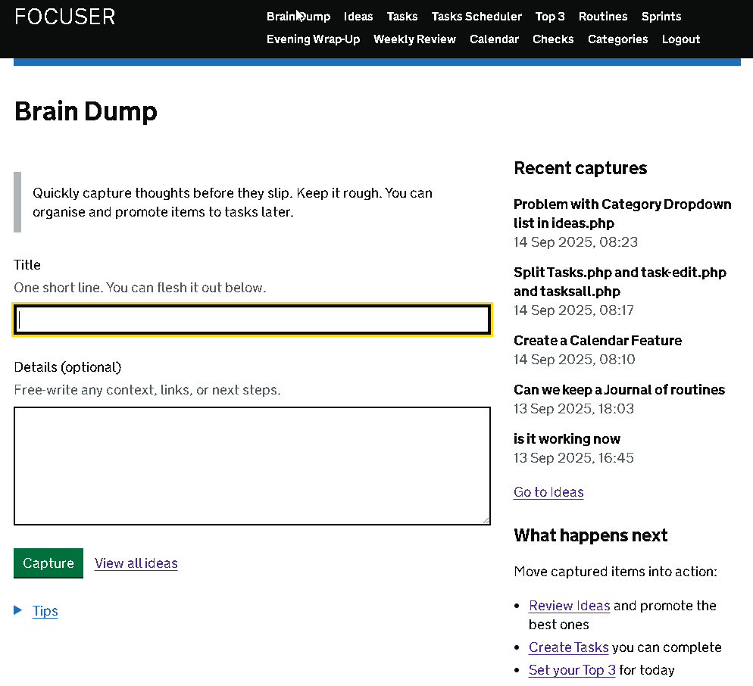
Task: Start the Evening Wrap-Up
Action: 313,39
